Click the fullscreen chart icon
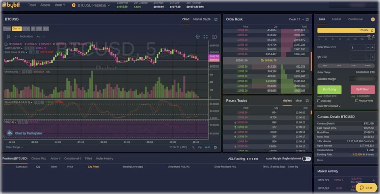Image resolution: width=380 pixels, height=194 pixels. [205, 37]
